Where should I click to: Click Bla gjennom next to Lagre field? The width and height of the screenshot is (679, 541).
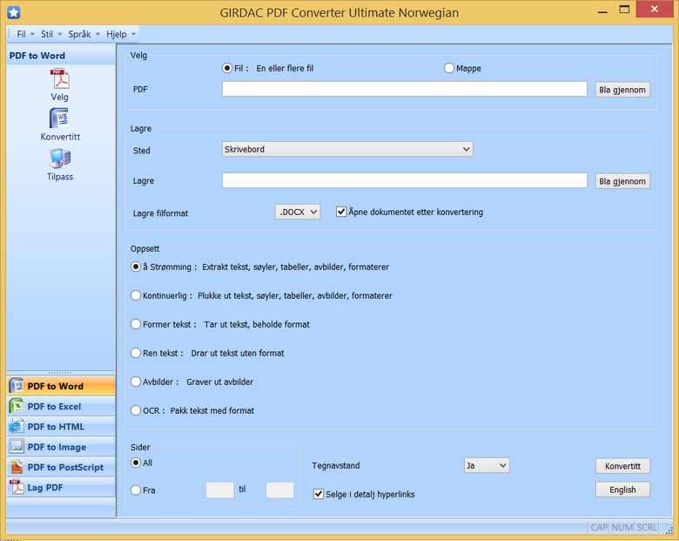622,181
